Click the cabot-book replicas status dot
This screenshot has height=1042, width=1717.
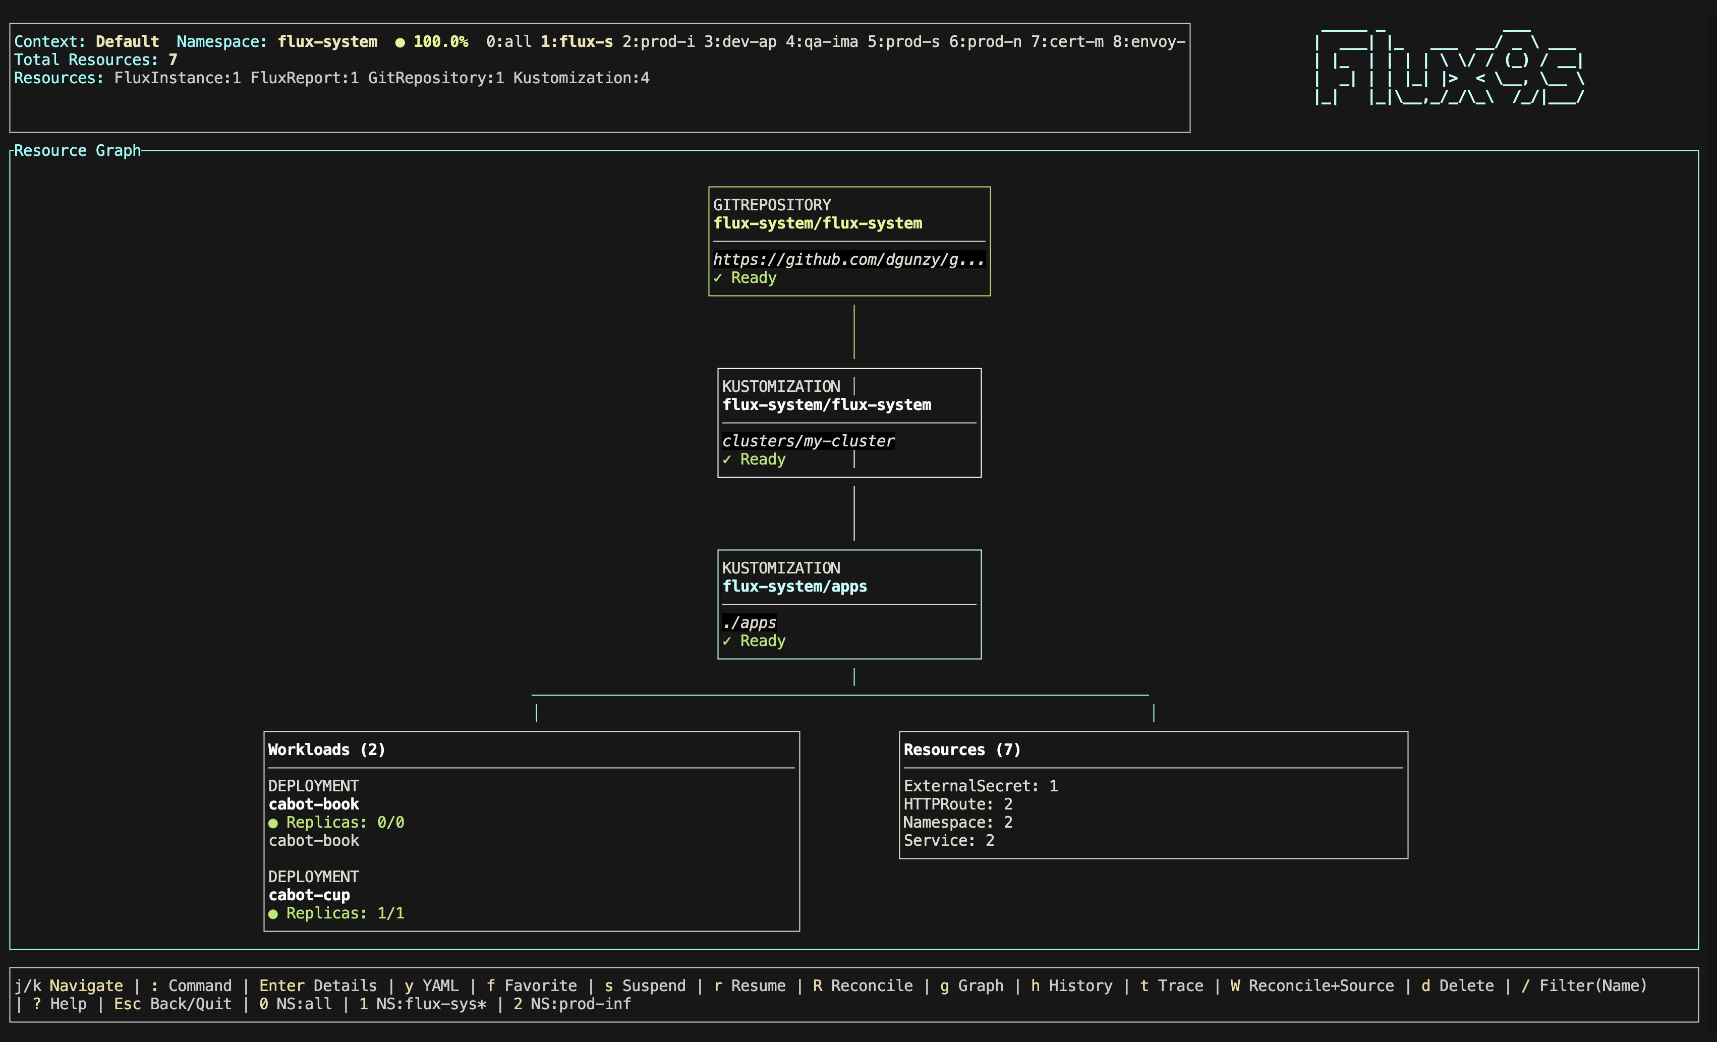(273, 823)
